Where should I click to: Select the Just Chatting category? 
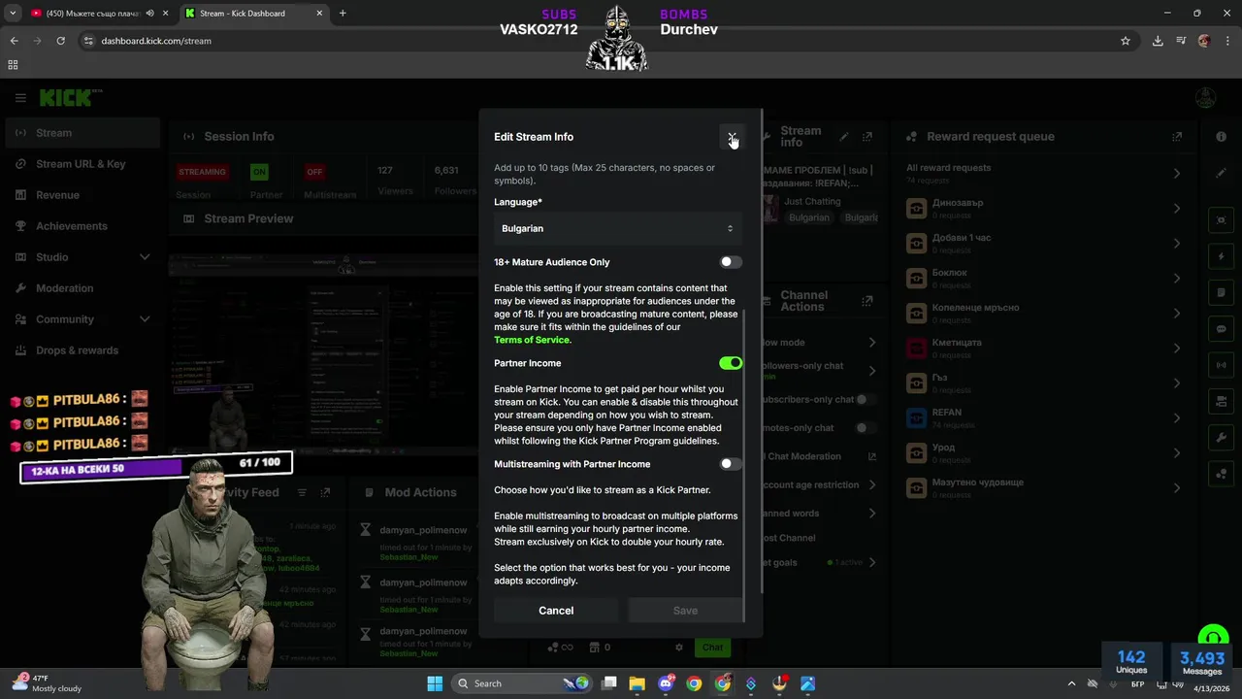[812, 202]
